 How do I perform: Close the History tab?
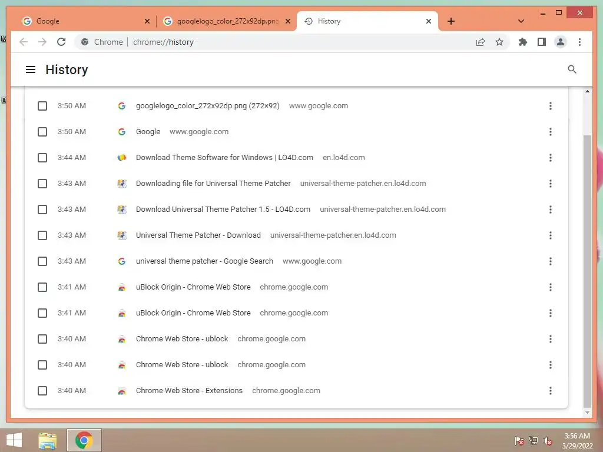click(429, 21)
